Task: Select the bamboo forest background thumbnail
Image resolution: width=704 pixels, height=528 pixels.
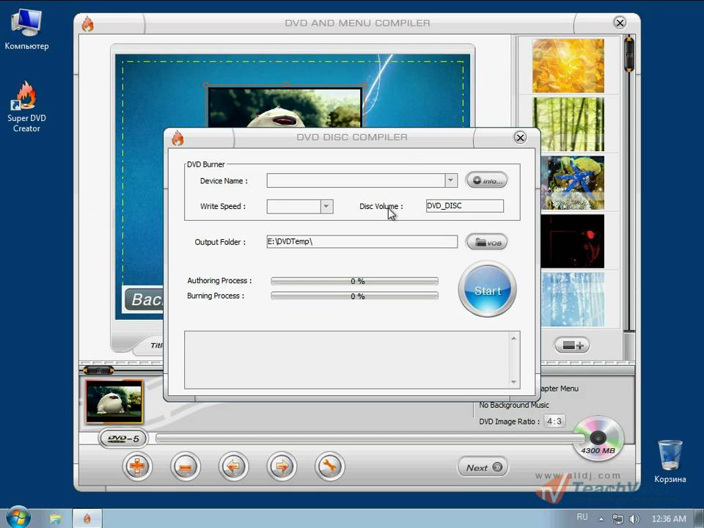Action: (x=568, y=125)
